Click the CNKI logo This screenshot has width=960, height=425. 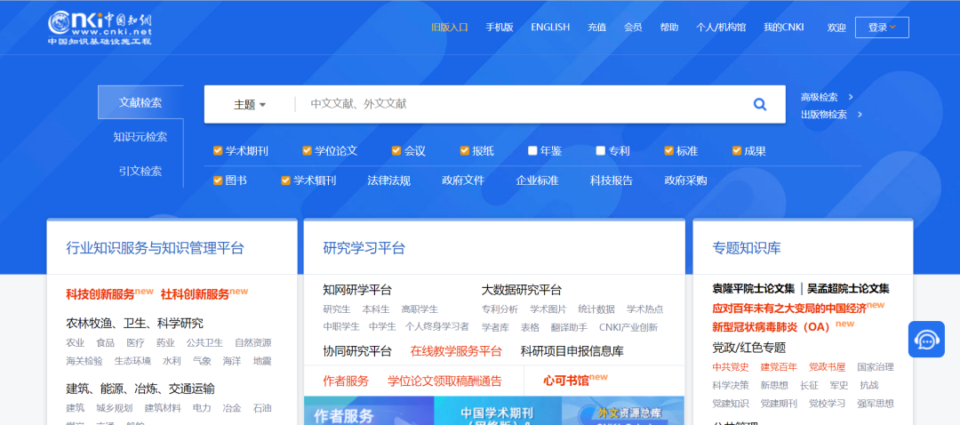100,28
